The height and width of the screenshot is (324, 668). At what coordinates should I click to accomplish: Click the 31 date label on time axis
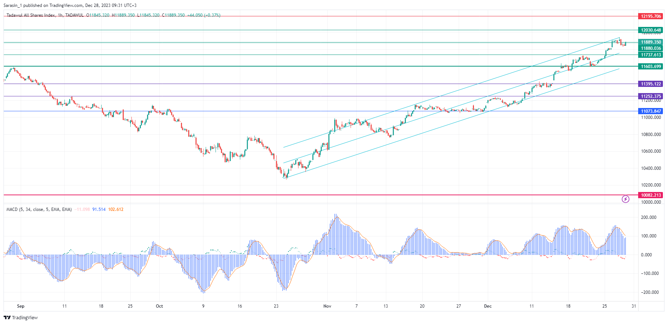click(x=634, y=306)
